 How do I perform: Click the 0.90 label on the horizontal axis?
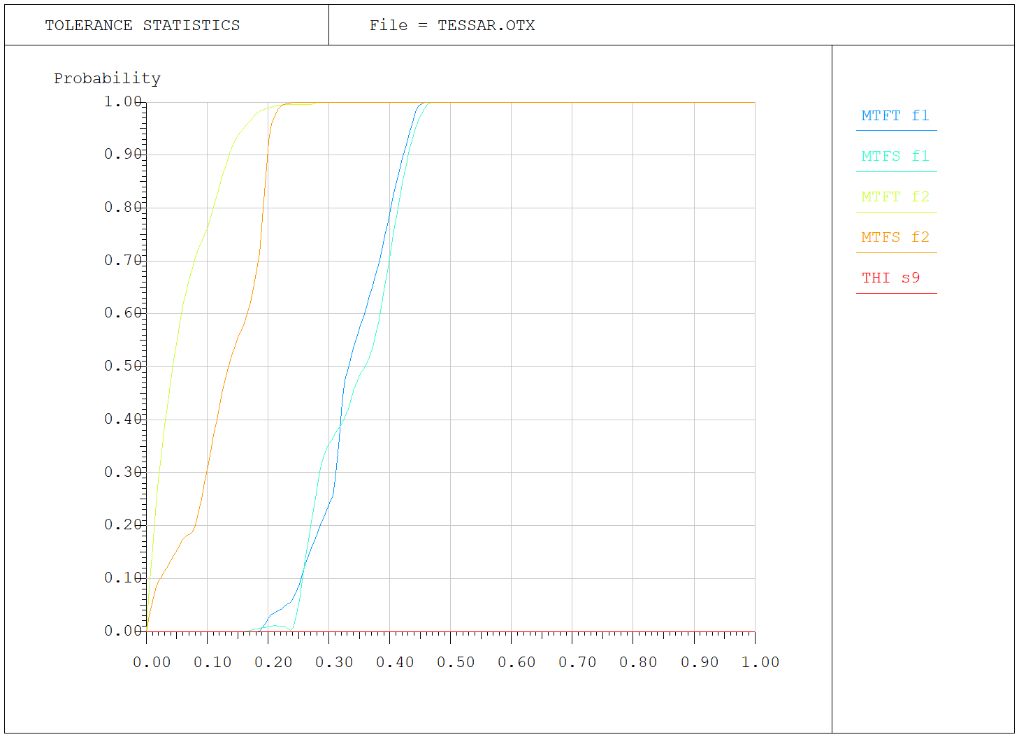pyautogui.click(x=700, y=662)
